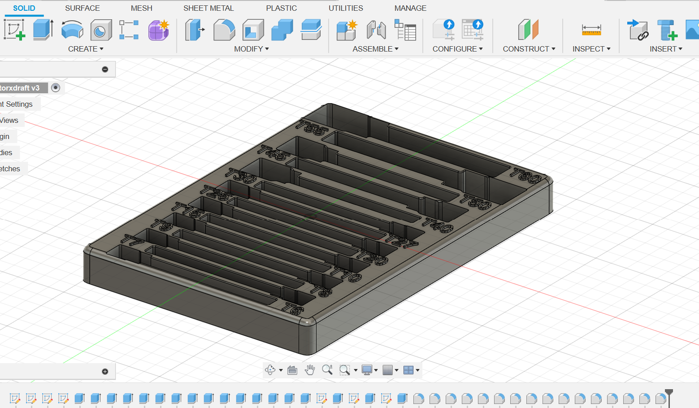Expand the comments panel with the plus button

click(x=105, y=371)
